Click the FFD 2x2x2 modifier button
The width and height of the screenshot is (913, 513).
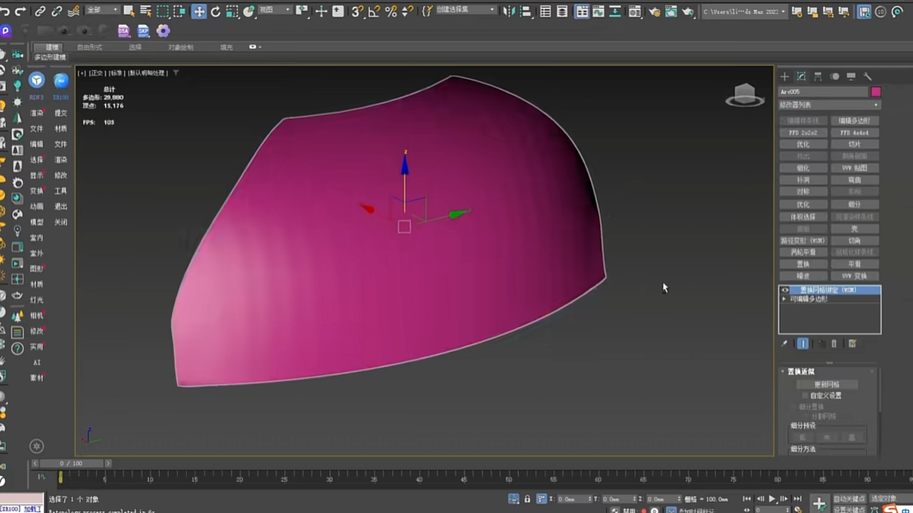(x=803, y=133)
